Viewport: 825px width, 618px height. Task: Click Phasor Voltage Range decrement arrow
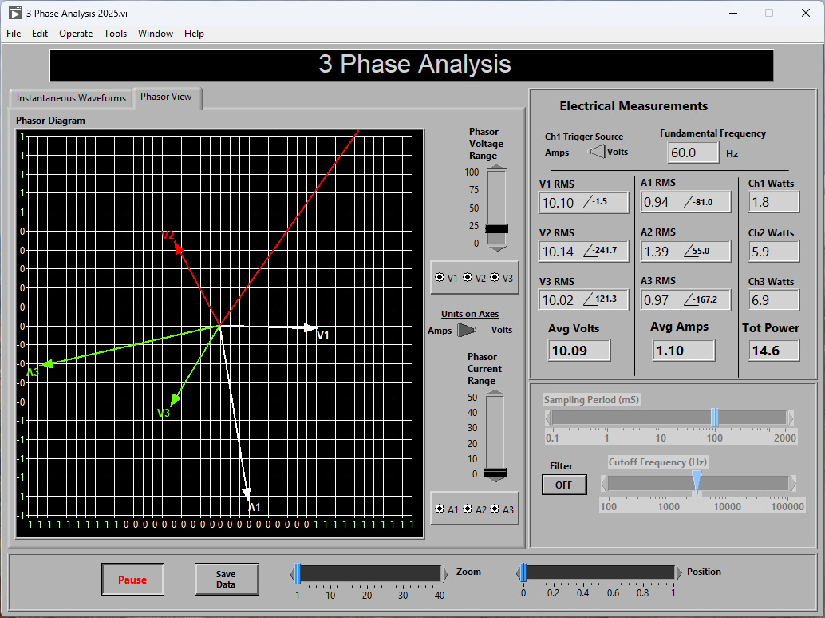coord(496,248)
